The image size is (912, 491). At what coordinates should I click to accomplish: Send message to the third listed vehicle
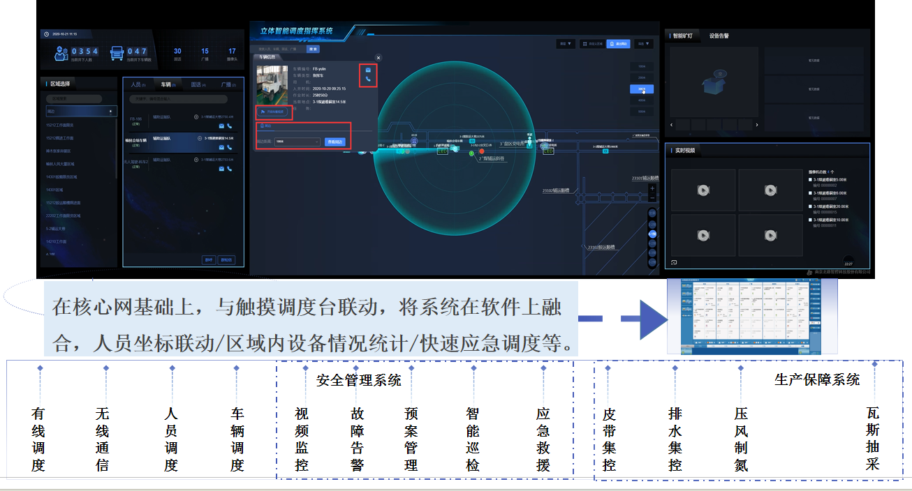click(221, 168)
